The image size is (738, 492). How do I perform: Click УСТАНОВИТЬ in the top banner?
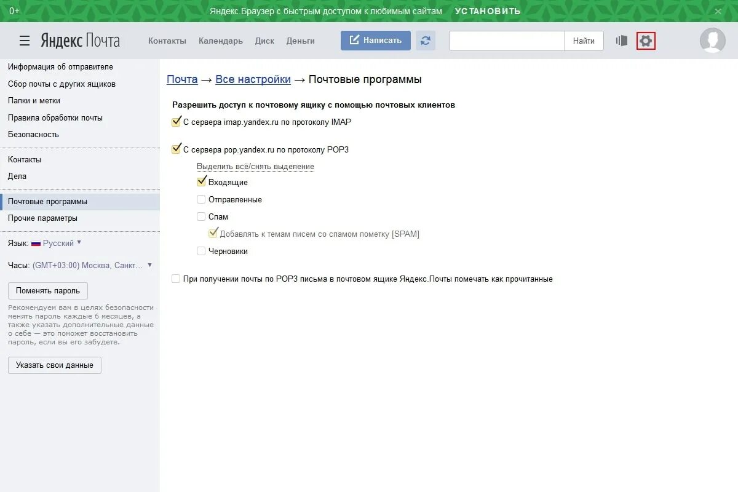pyautogui.click(x=488, y=11)
